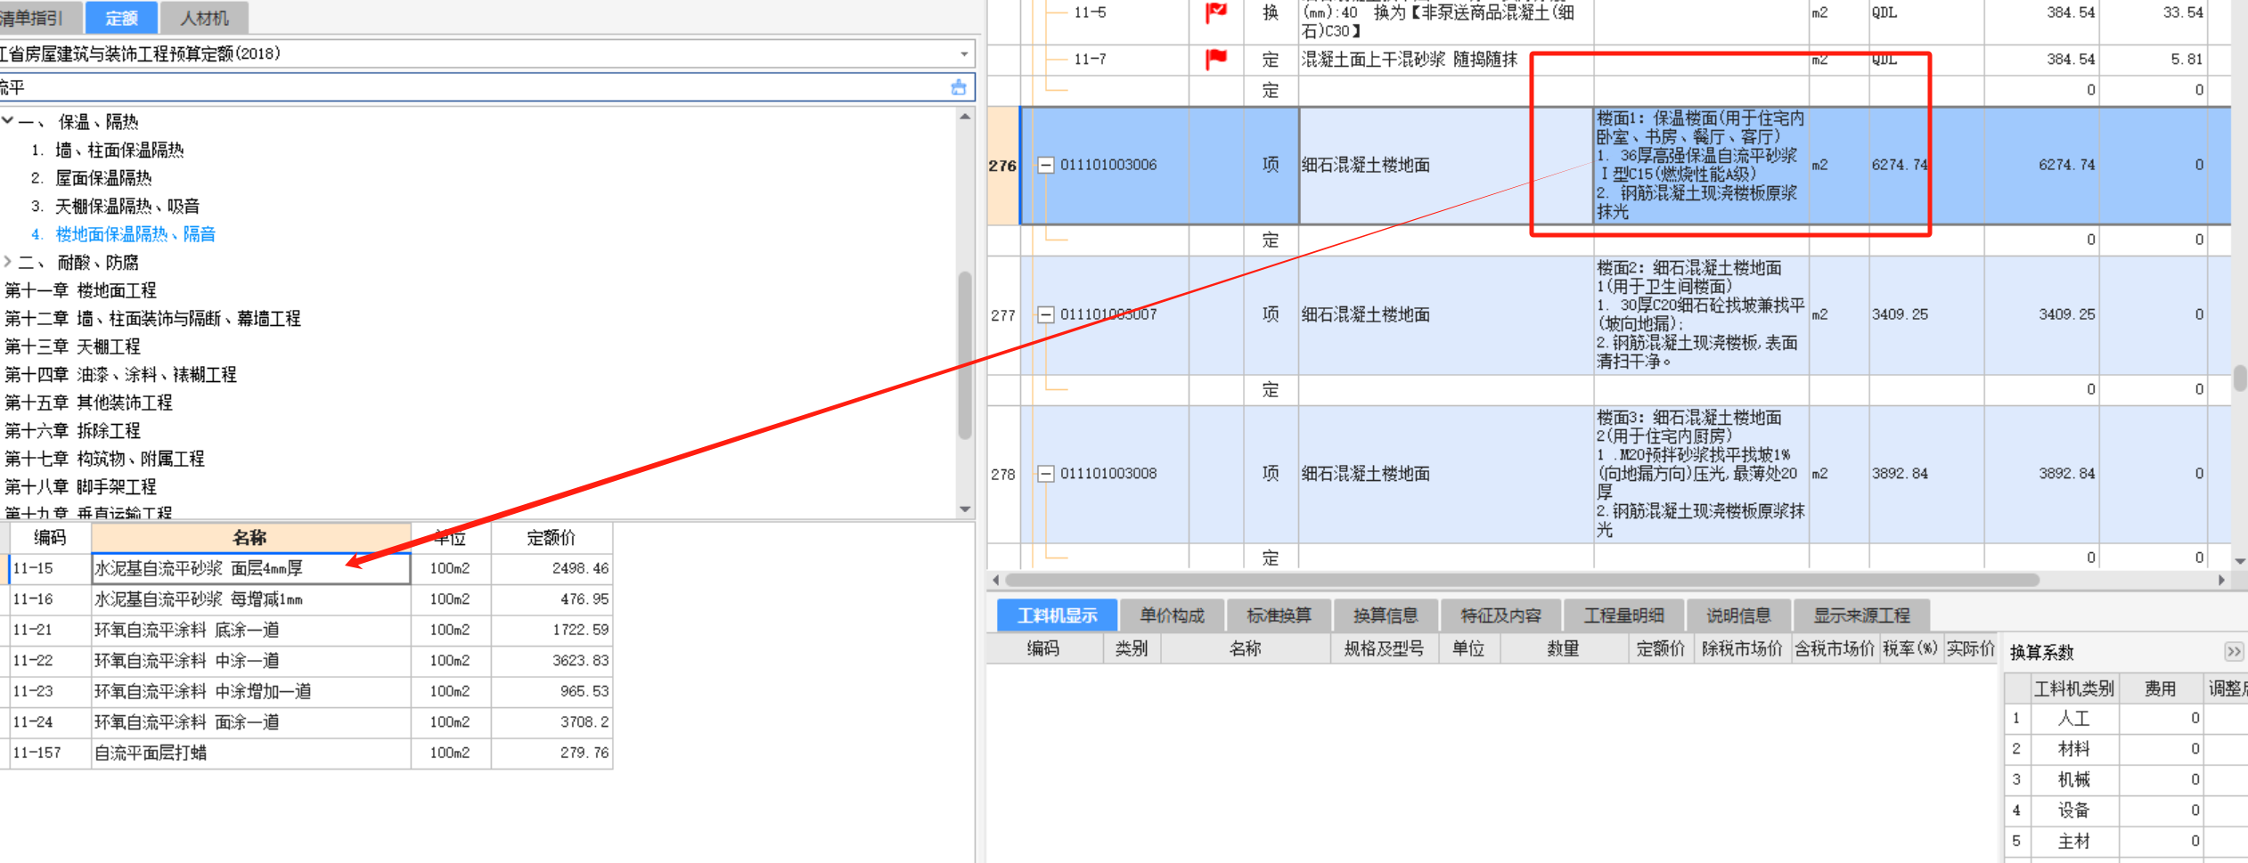The width and height of the screenshot is (2248, 863).
Task: Select 屋面保温隔热 tree item
Action: click(103, 178)
